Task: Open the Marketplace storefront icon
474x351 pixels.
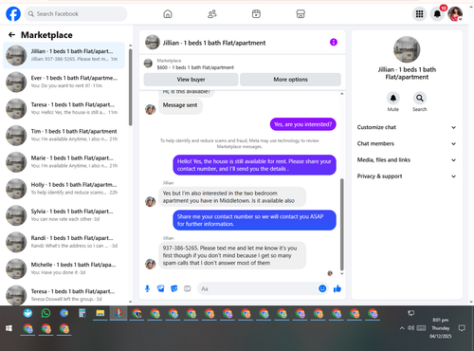Action: [301, 14]
